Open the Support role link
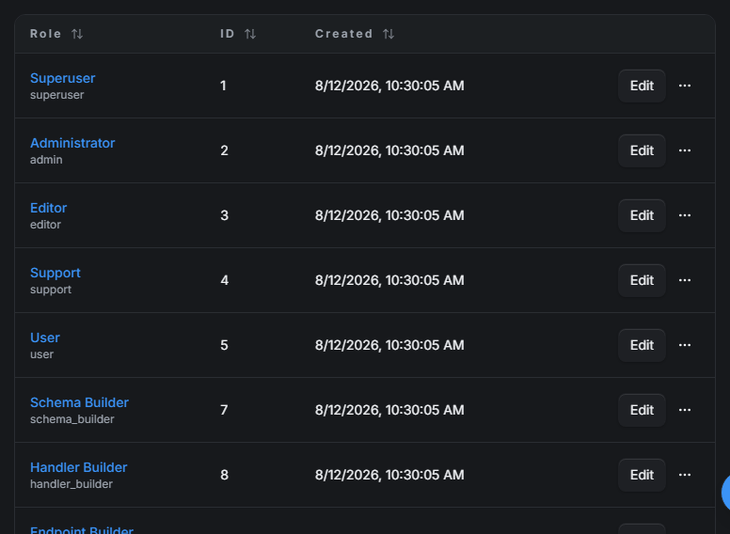 pyautogui.click(x=55, y=273)
